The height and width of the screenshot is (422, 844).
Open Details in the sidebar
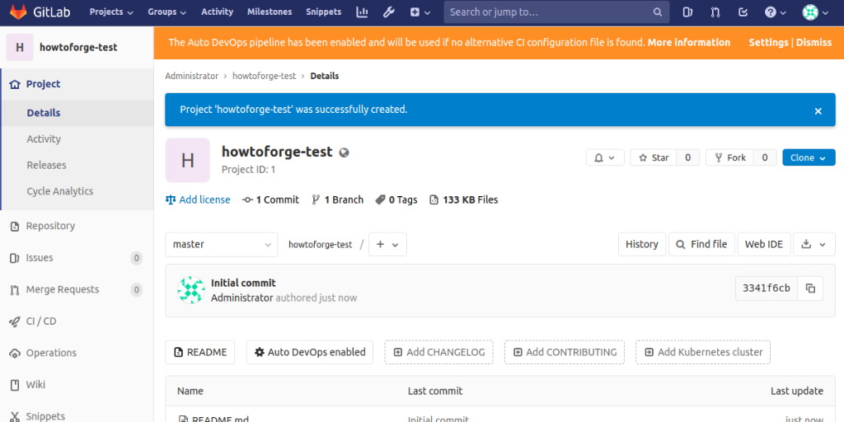click(77, 113)
